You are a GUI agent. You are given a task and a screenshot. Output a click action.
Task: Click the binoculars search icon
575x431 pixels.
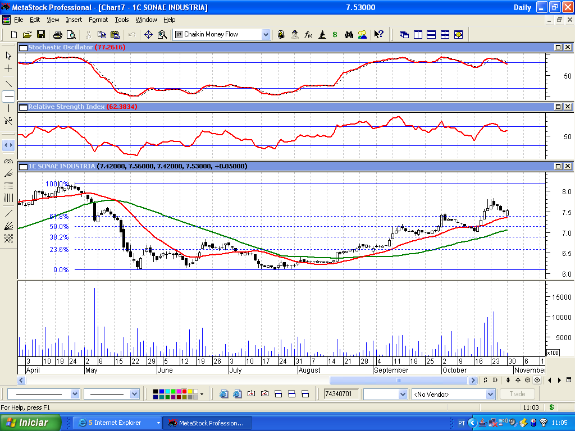pos(349,34)
